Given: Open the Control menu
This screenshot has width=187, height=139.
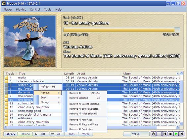Looking at the screenshot, I should pyautogui.click(x=35, y=10).
